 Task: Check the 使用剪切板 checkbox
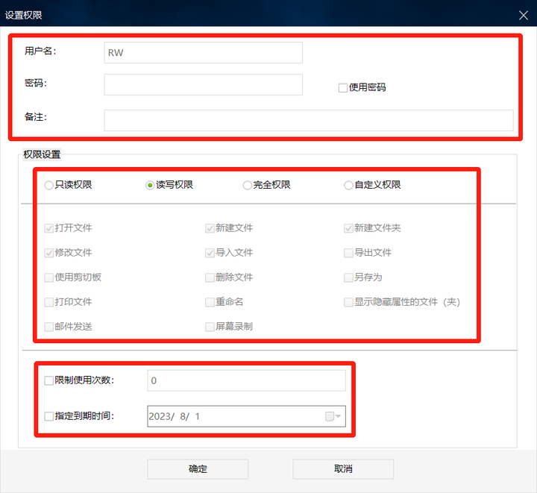(49, 277)
